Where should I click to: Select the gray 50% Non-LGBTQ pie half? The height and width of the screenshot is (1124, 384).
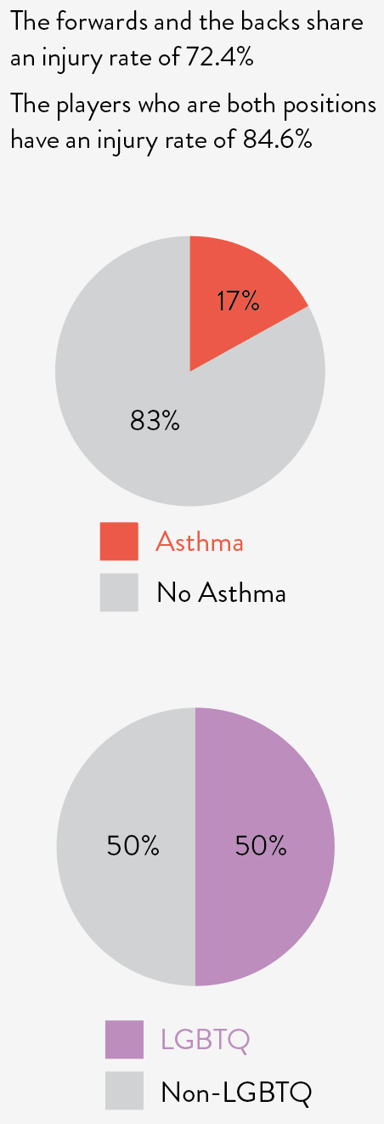point(126,847)
